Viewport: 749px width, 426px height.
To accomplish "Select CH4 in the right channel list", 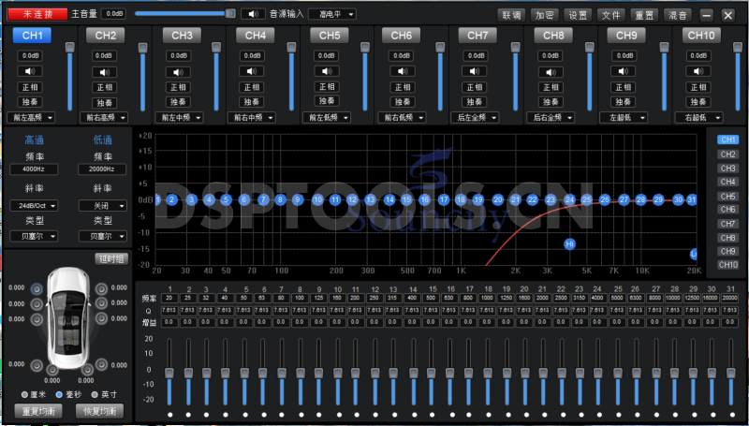I will tap(728, 182).
